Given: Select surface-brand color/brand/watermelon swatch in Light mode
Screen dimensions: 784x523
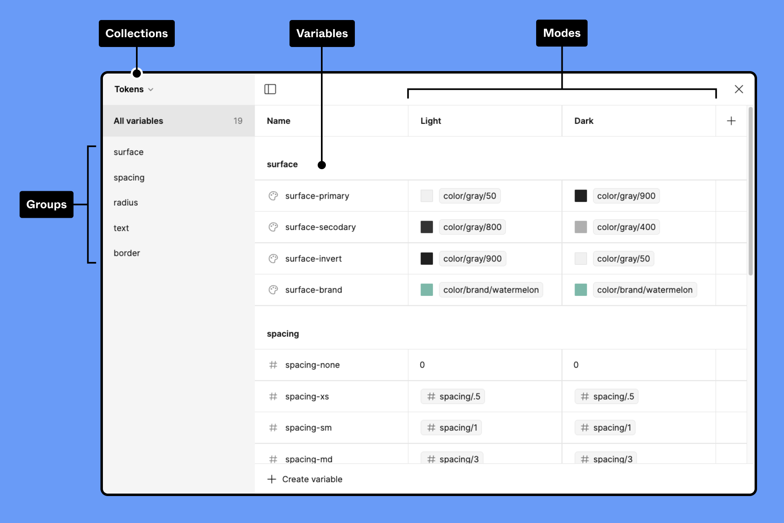Looking at the screenshot, I should pos(426,289).
